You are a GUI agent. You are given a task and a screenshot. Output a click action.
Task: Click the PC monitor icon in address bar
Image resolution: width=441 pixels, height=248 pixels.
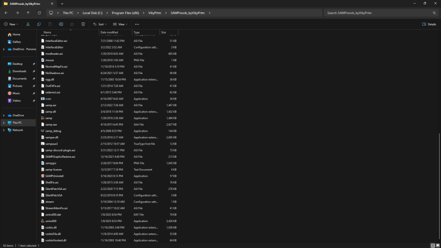click(51, 13)
